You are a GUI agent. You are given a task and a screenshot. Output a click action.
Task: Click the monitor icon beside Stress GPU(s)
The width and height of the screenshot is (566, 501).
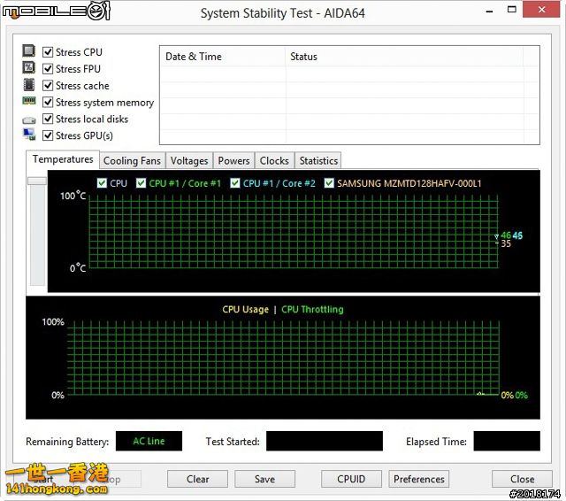[29, 135]
